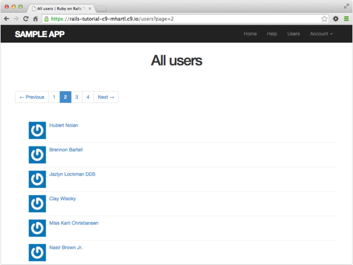This screenshot has width=353, height=265.
Task: Click the SAMPLE APP logo
Action: pyautogui.click(x=40, y=34)
